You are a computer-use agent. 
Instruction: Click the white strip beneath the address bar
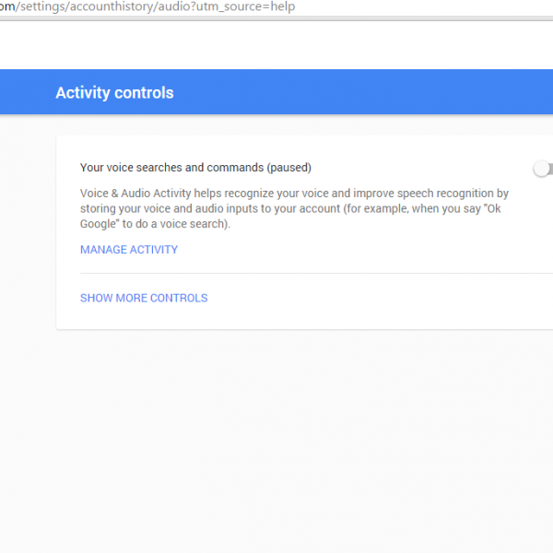click(276, 44)
